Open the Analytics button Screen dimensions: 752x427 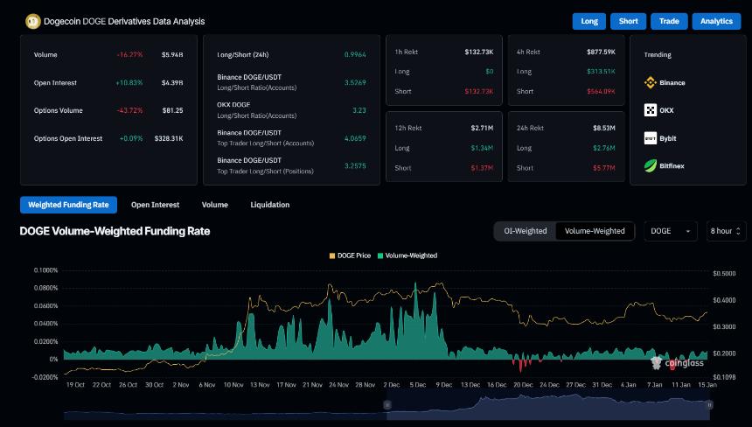tap(716, 21)
